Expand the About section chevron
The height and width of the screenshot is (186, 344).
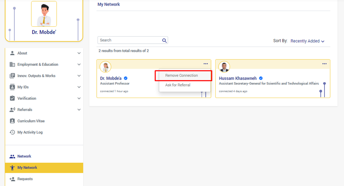[x=79, y=53]
